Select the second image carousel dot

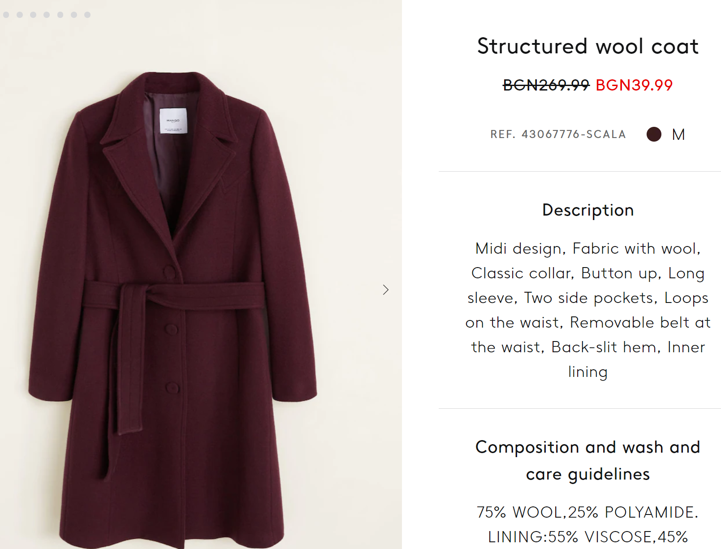(x=20, y=15)
